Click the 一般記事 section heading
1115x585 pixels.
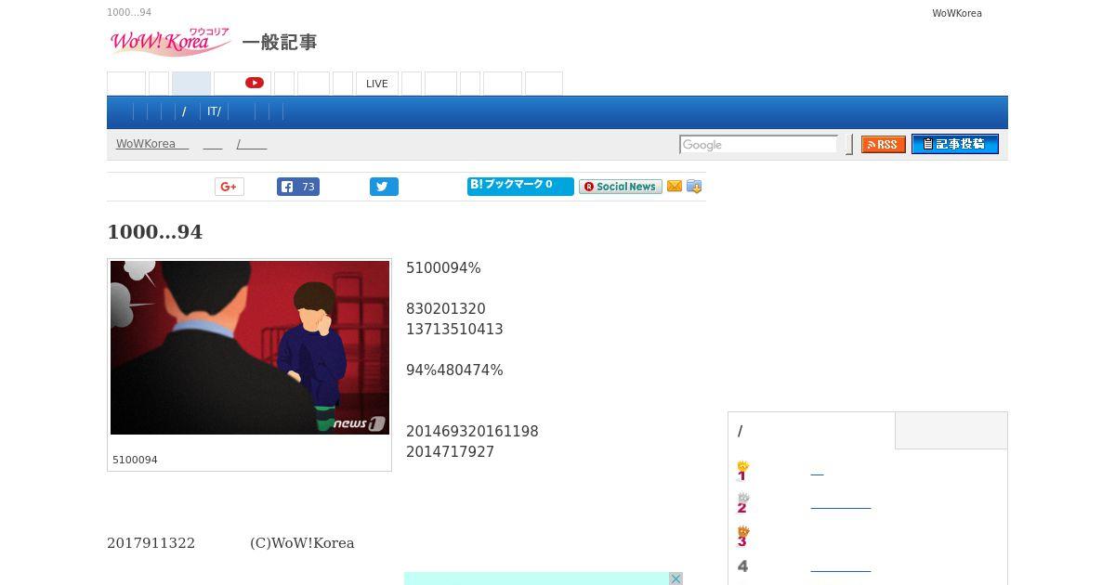click(280, 43)
